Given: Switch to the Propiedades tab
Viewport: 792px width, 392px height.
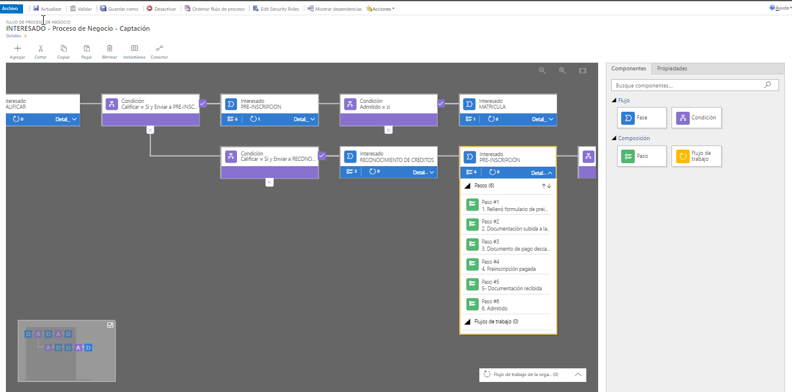Looking at the screenshot, I should [672, 69].
